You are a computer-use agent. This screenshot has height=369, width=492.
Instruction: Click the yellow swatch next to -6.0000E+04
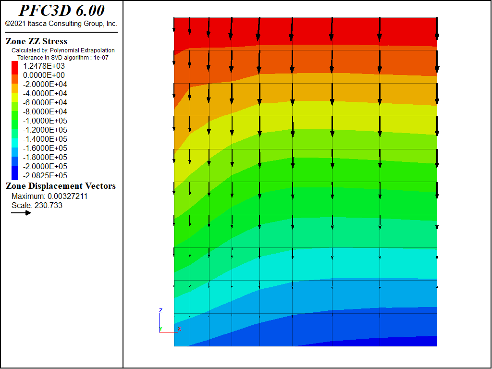click(x=15, y=97)
